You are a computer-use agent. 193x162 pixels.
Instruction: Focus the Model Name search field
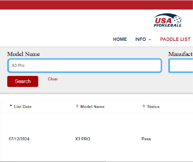point(85,66)
